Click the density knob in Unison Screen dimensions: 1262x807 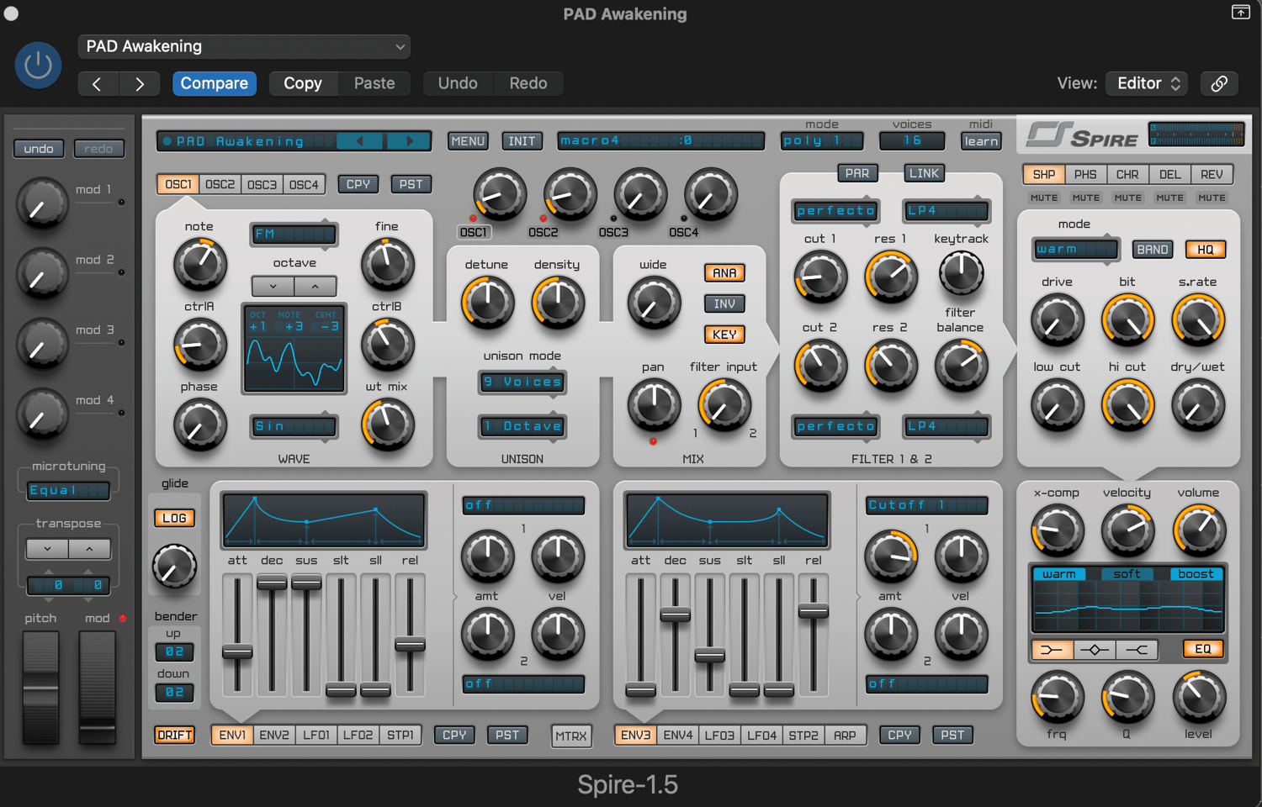(557, 303)
